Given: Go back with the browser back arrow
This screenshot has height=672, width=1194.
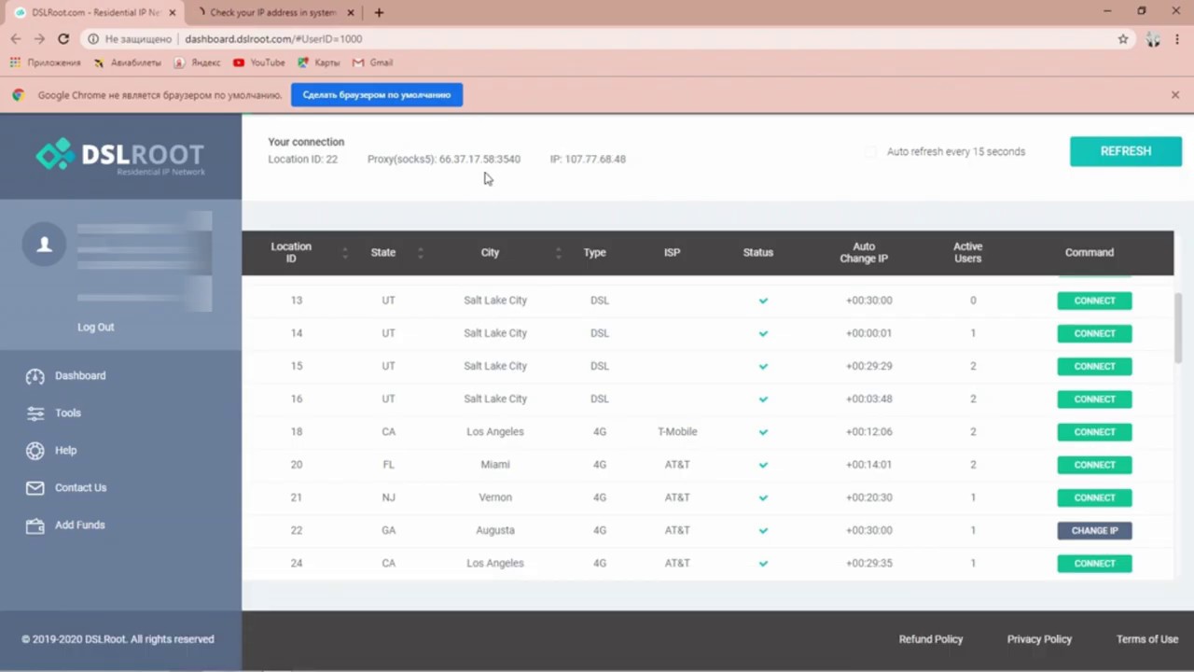Looking at the screenshot, I should coord(16,39).
